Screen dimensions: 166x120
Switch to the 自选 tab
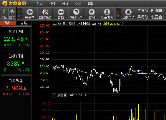pyautogui.click(x=24, y=23)
